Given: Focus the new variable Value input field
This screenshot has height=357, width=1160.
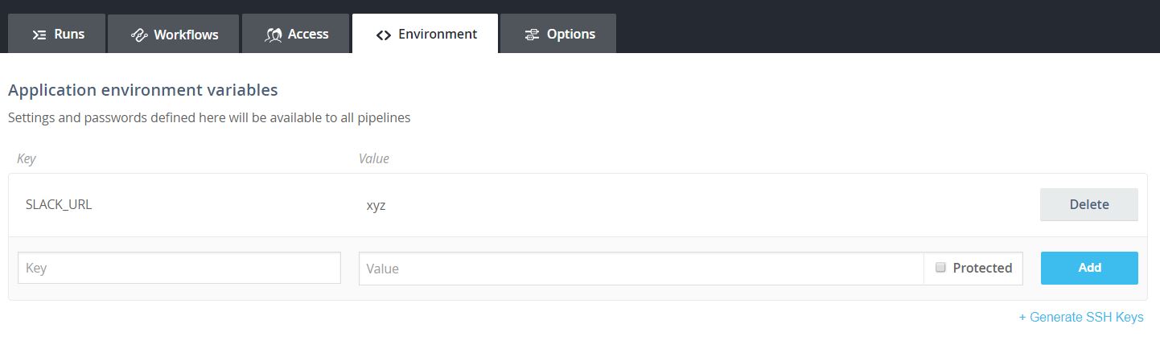Looking at the screenshot, I should (641, 269).
